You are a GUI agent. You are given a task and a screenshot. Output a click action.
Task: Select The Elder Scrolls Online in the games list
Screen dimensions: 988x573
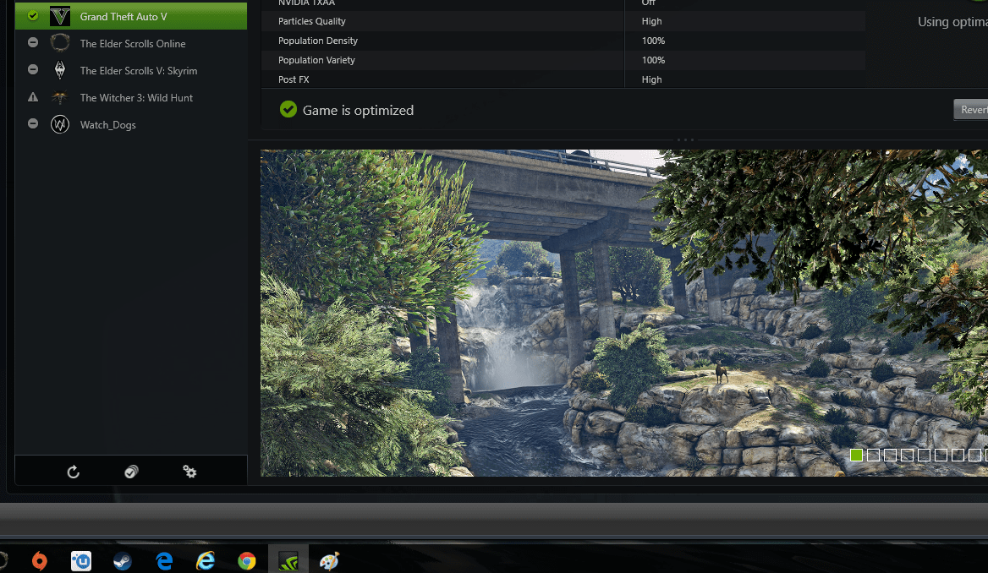tap(131, 43)
